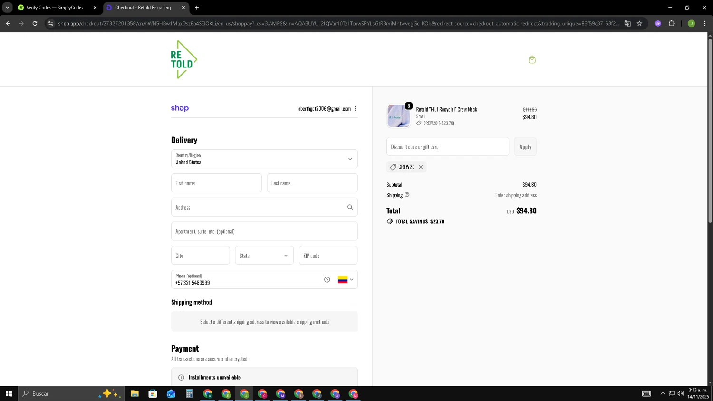Click the Installments unavailable info icon
713x401 pixels.
pyautogui.click(x=181, y=378)
